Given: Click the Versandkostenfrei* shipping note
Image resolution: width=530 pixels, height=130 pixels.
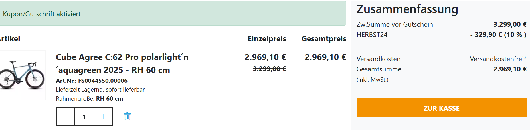Looking at the screenshot, I should point(498,59).
